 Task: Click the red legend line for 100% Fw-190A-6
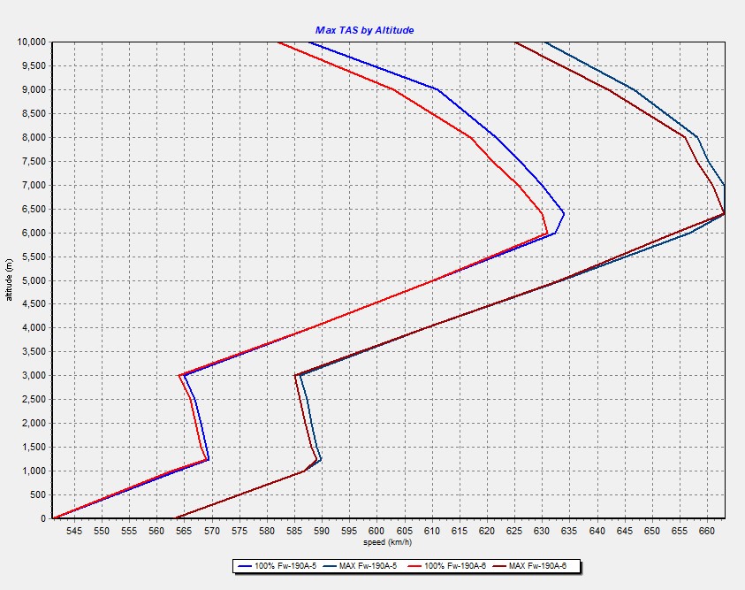pos(414,566)
